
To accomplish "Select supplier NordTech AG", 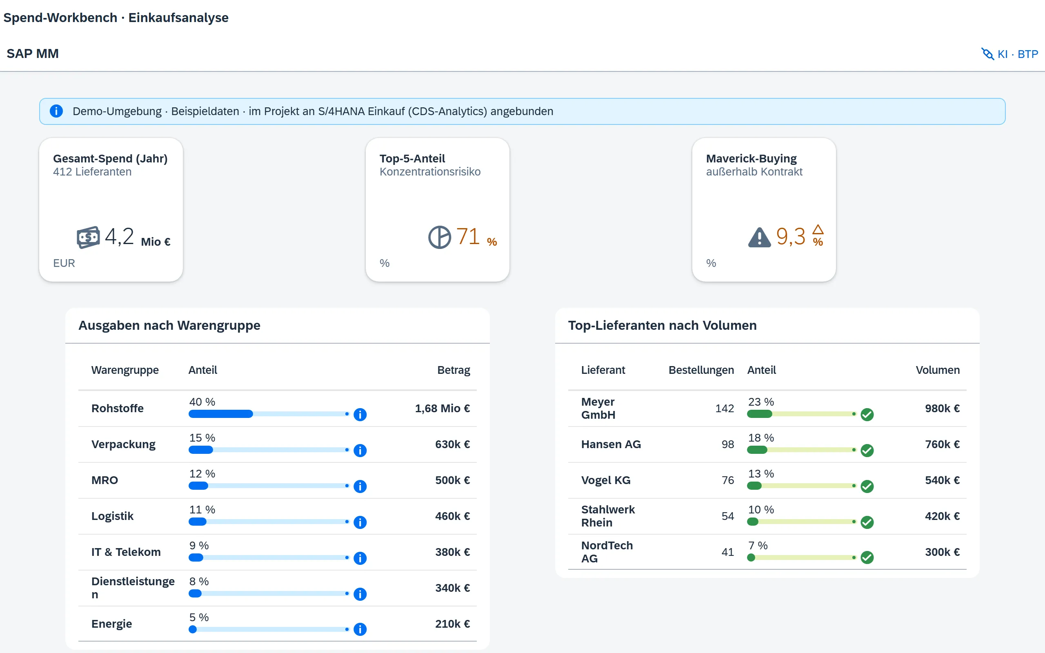I will 607,551.
